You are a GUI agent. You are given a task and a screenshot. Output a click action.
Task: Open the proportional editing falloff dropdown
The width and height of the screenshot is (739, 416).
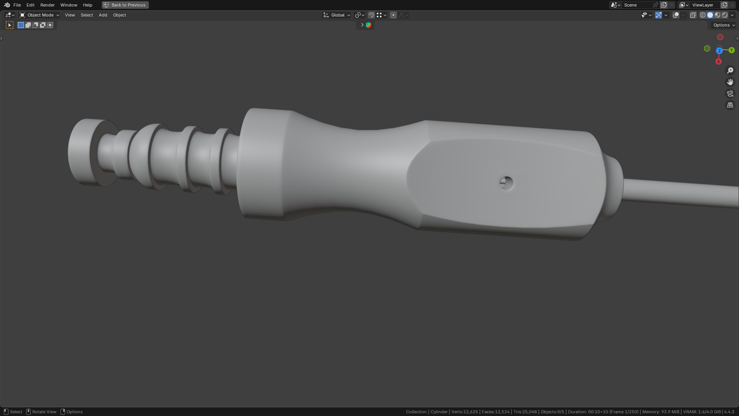pos(403,15)
